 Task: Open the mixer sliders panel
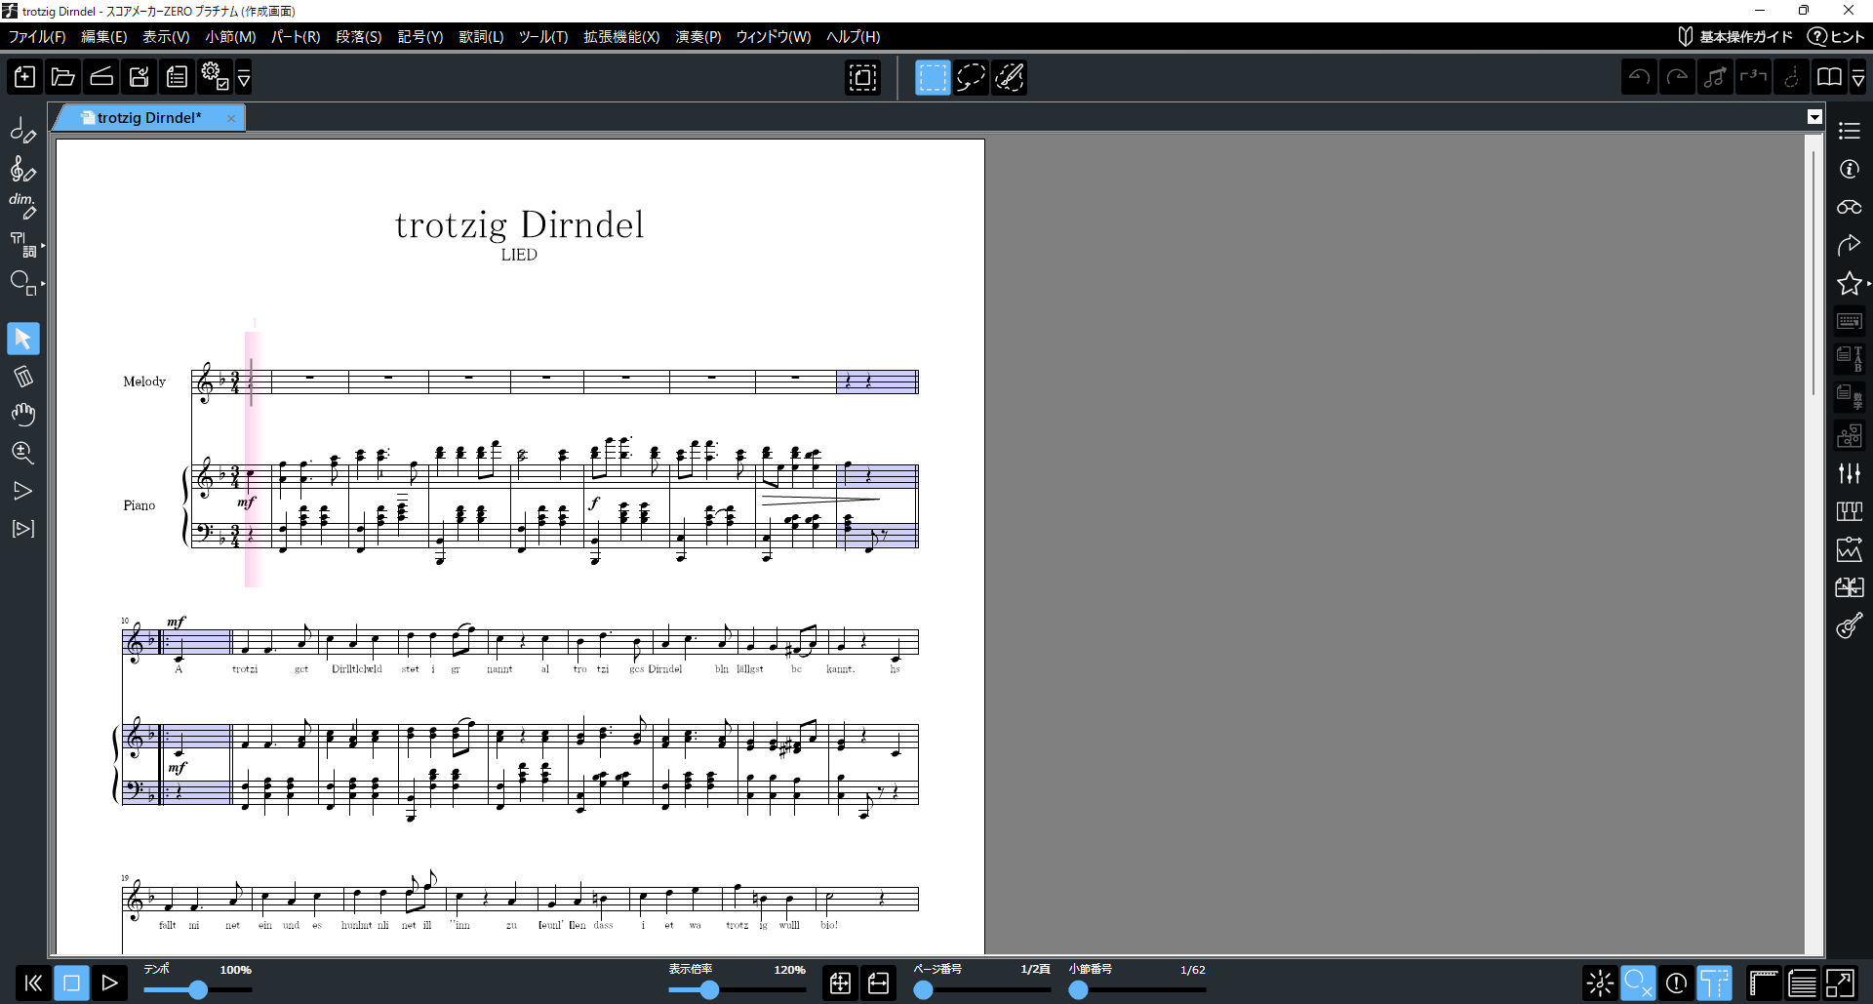1849,473
